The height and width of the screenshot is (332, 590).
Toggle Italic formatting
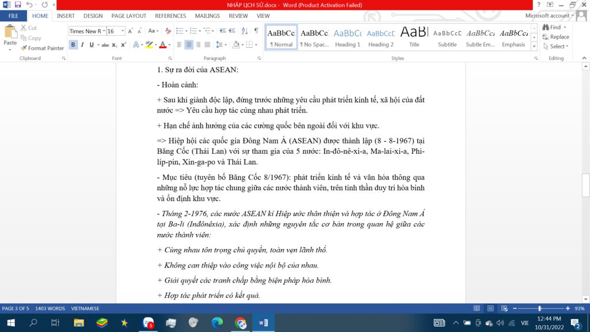(82, 45)
